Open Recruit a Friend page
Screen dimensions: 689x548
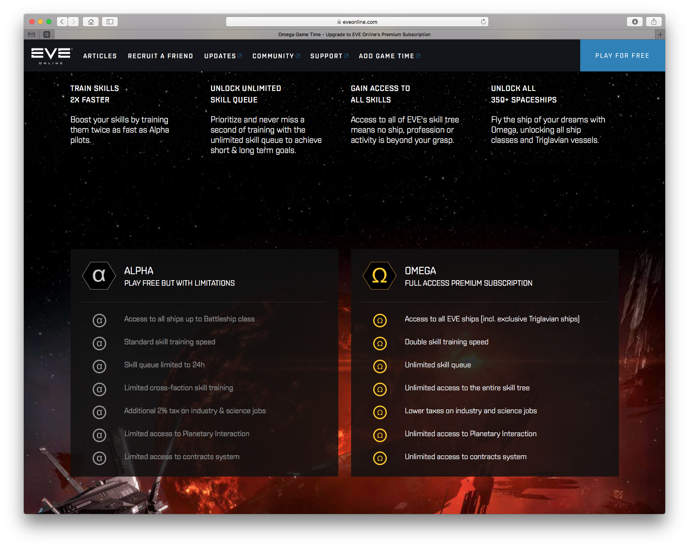pyautogui.click(x=160, y=56)
